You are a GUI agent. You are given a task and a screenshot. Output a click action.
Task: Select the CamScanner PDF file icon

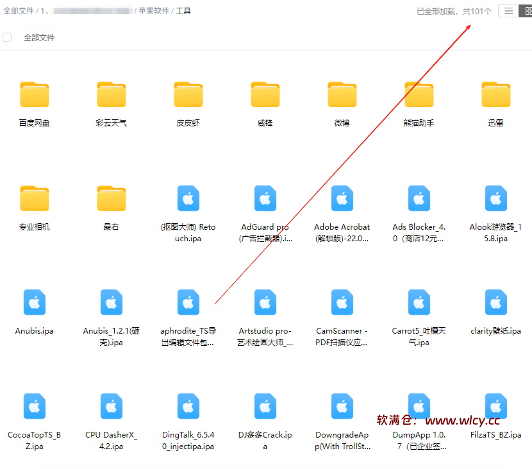click(x=342, y=302)
